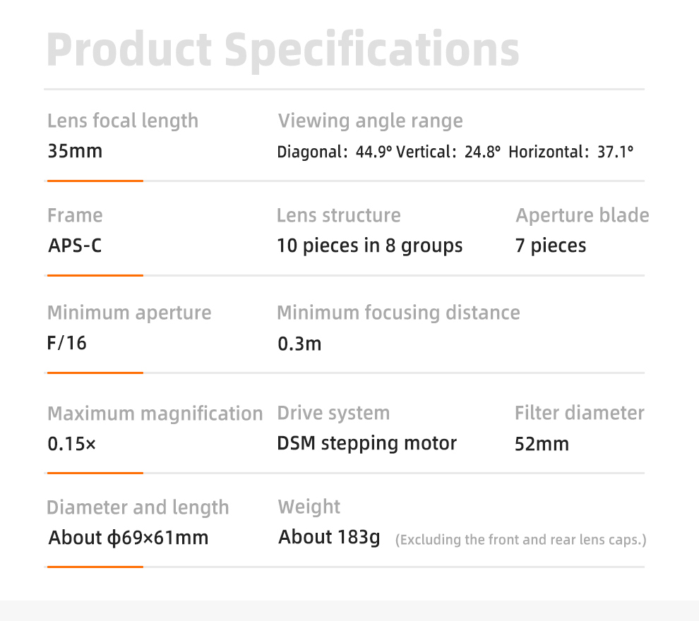Screen dimensions: 699x621
Task: Click the F/16 minimum aperture value
Action: (67, 344)
